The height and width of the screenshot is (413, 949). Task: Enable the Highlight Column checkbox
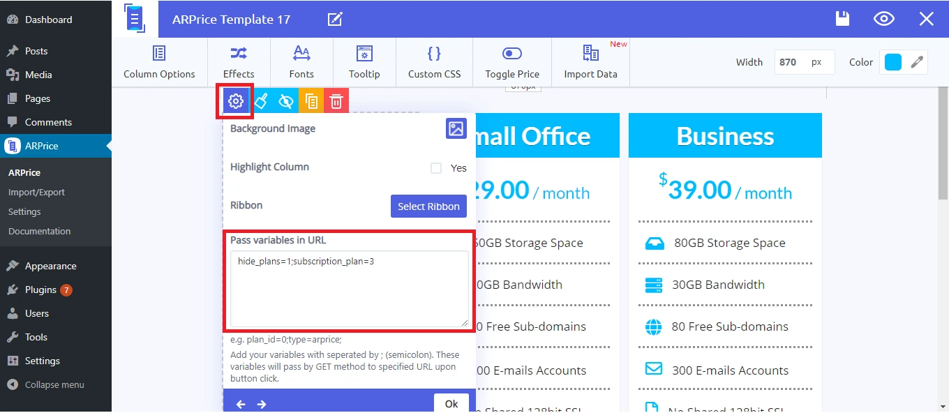[x=436, y=168]
